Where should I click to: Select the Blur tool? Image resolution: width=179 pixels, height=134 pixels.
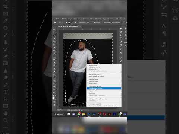pos(54,68)
